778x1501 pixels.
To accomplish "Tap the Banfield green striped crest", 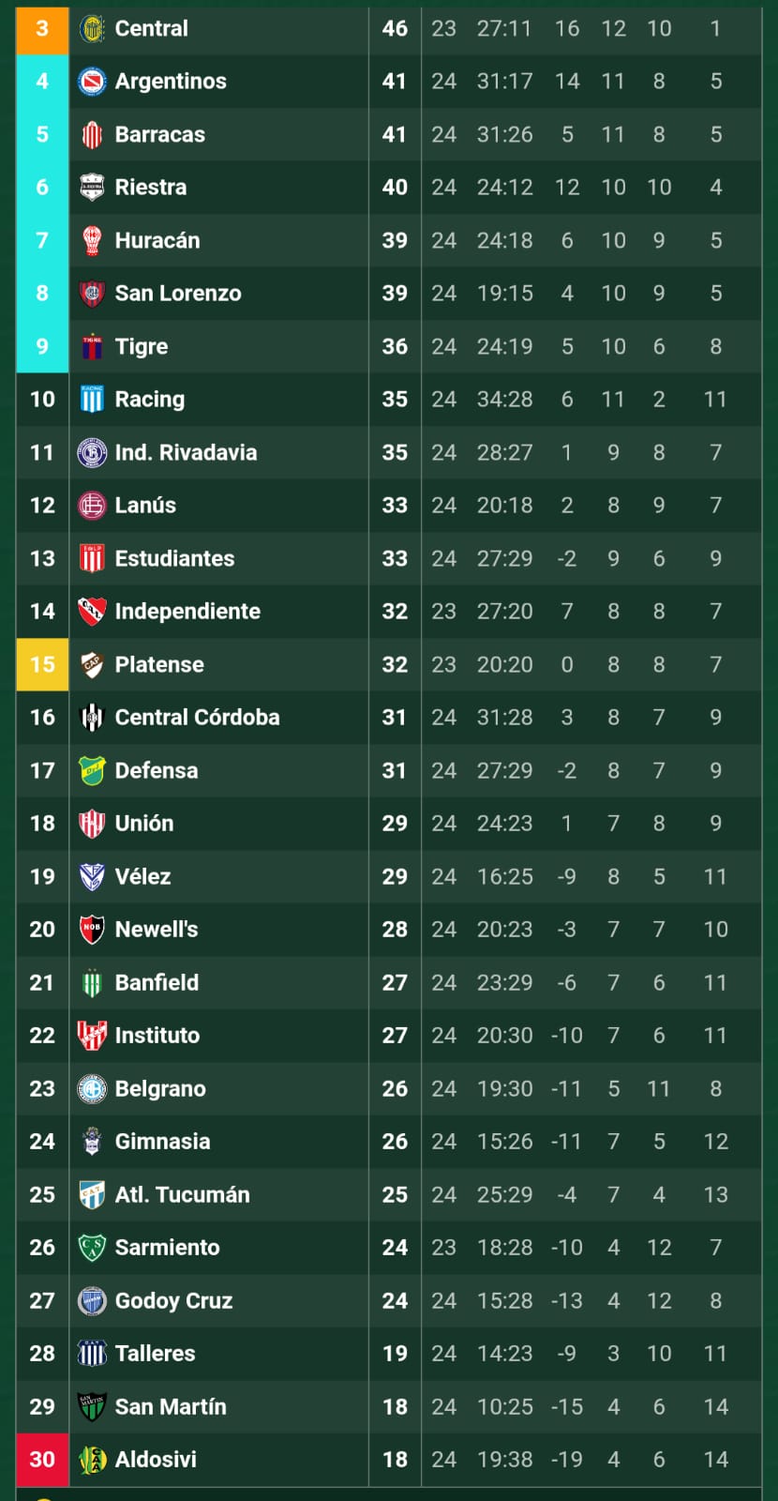I will 92,982.
